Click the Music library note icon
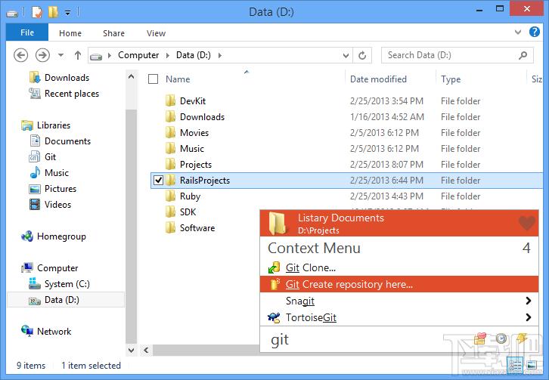 (x=35, y=172)
